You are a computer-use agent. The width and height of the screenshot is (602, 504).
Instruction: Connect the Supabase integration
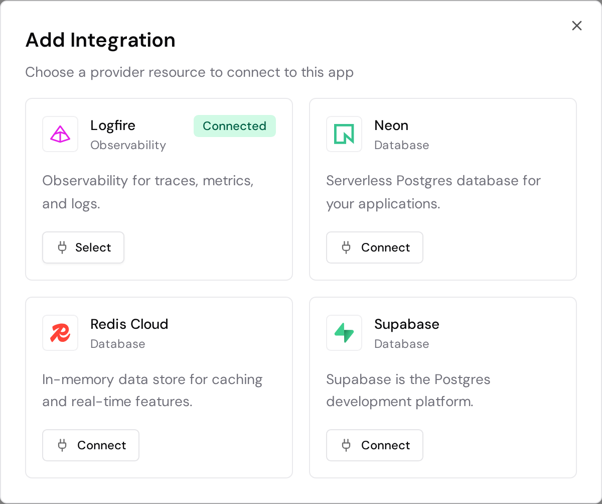[x=375, y=445]
